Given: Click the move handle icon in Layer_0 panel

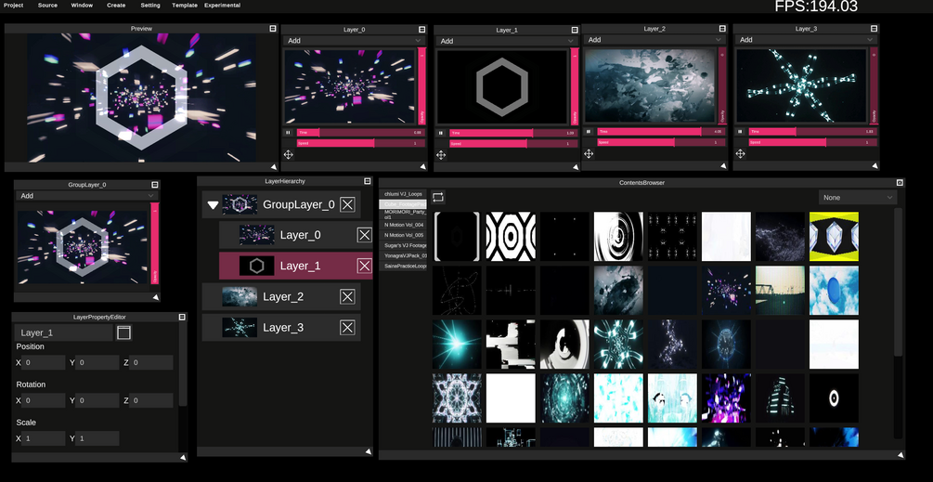Looking at the screenshot, I should tap(288, 155).
